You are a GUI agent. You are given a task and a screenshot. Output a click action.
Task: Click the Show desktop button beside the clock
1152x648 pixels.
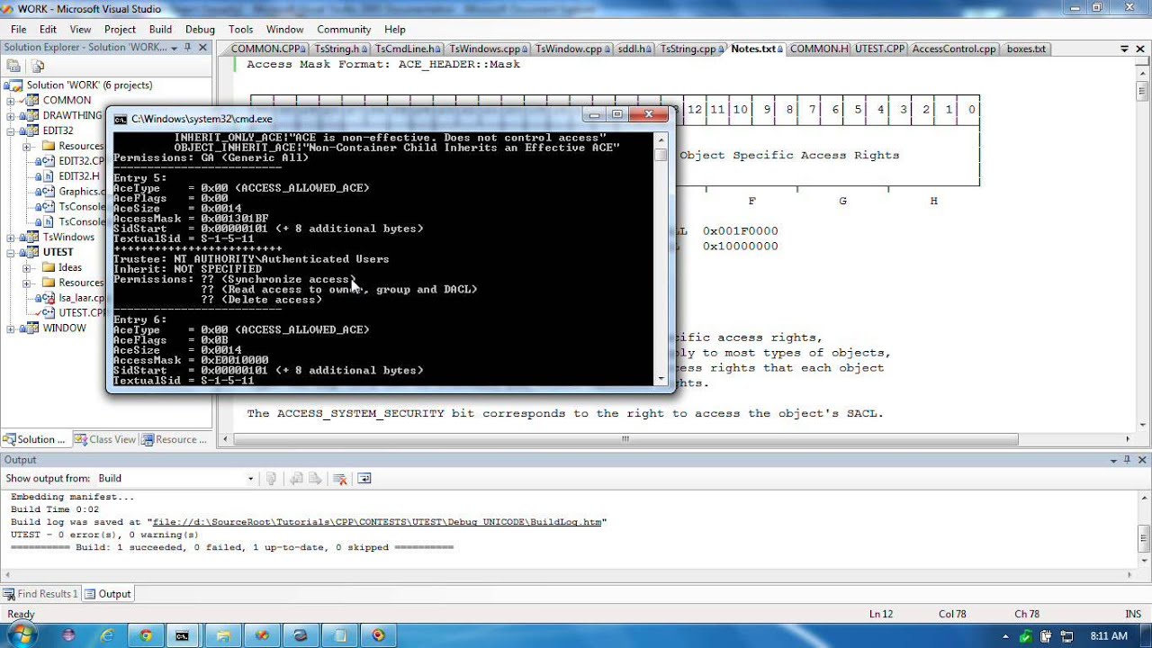1146,635
